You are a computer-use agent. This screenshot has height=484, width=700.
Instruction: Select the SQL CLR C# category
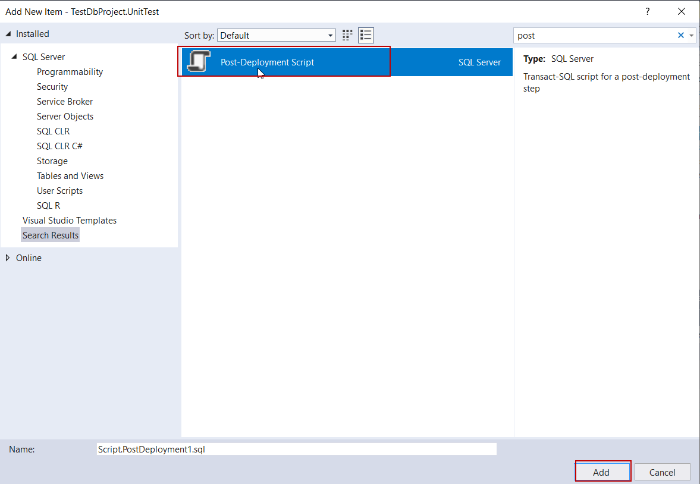tap(59, 146)
